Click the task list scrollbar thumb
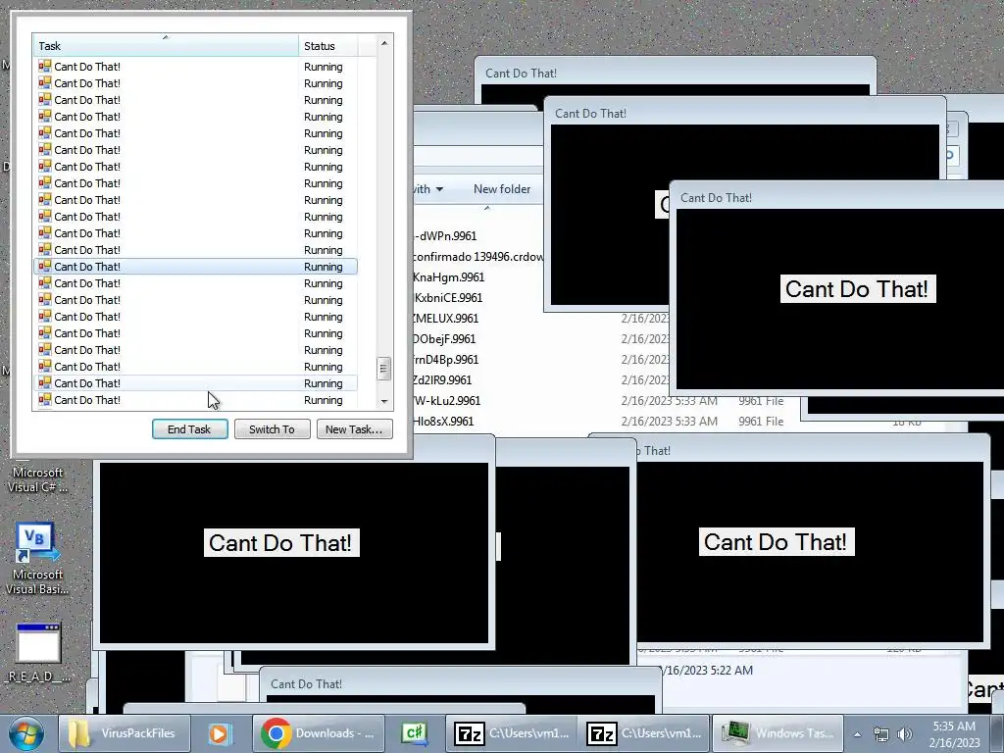This screenshot has height=753, width=1004. click(x=384, y=369)
